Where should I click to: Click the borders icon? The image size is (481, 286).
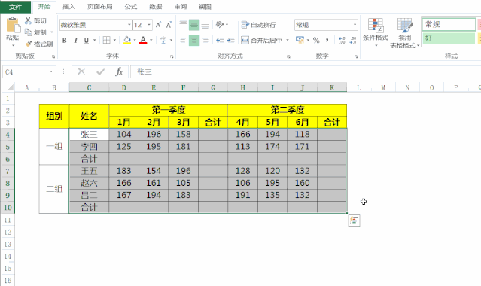[106, 40]
